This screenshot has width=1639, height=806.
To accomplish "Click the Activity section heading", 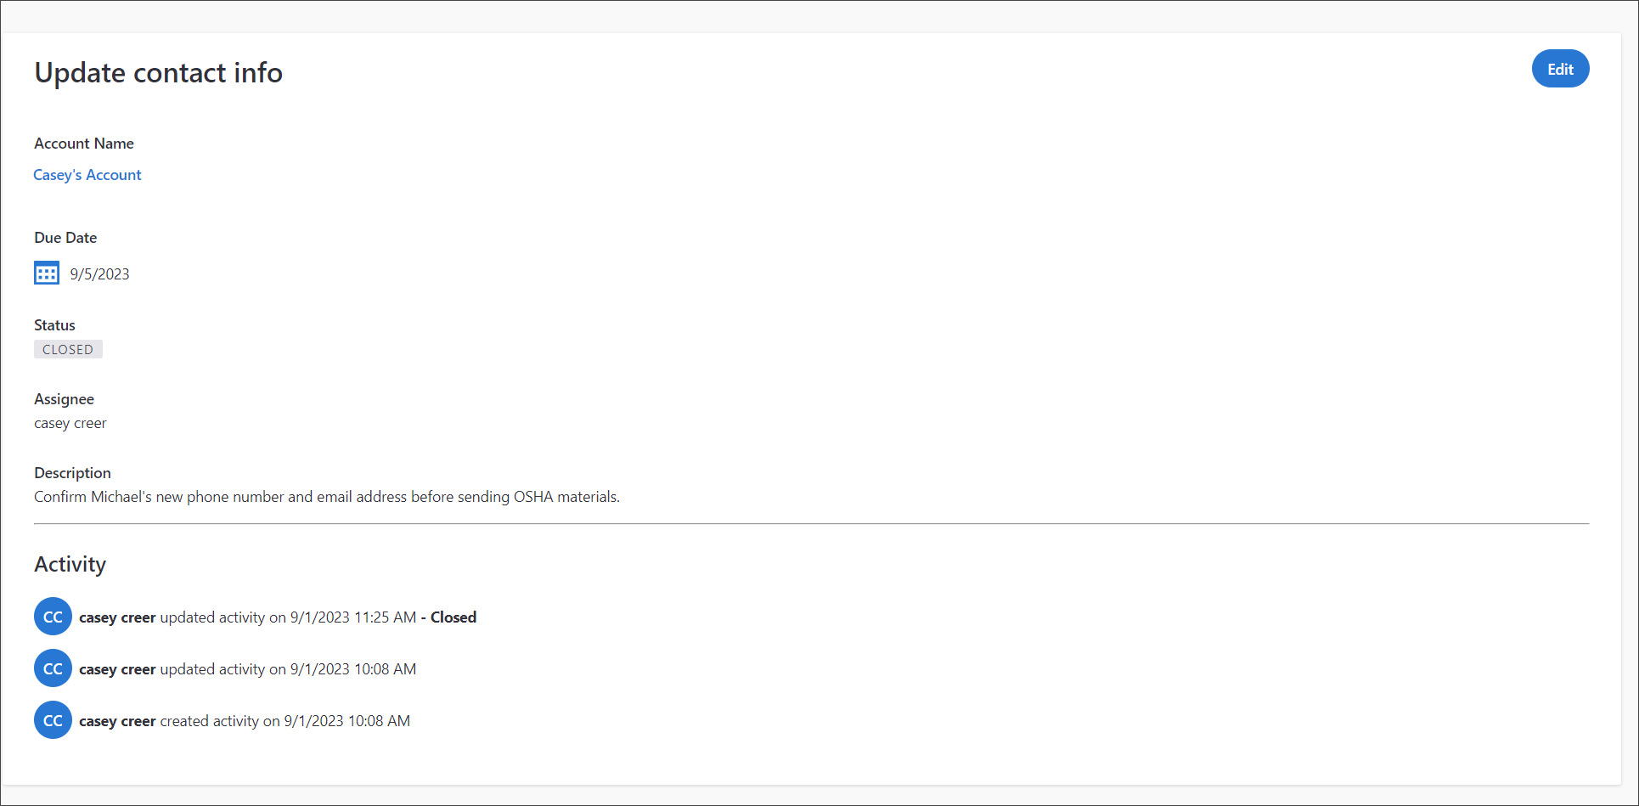I will [70, 565].
